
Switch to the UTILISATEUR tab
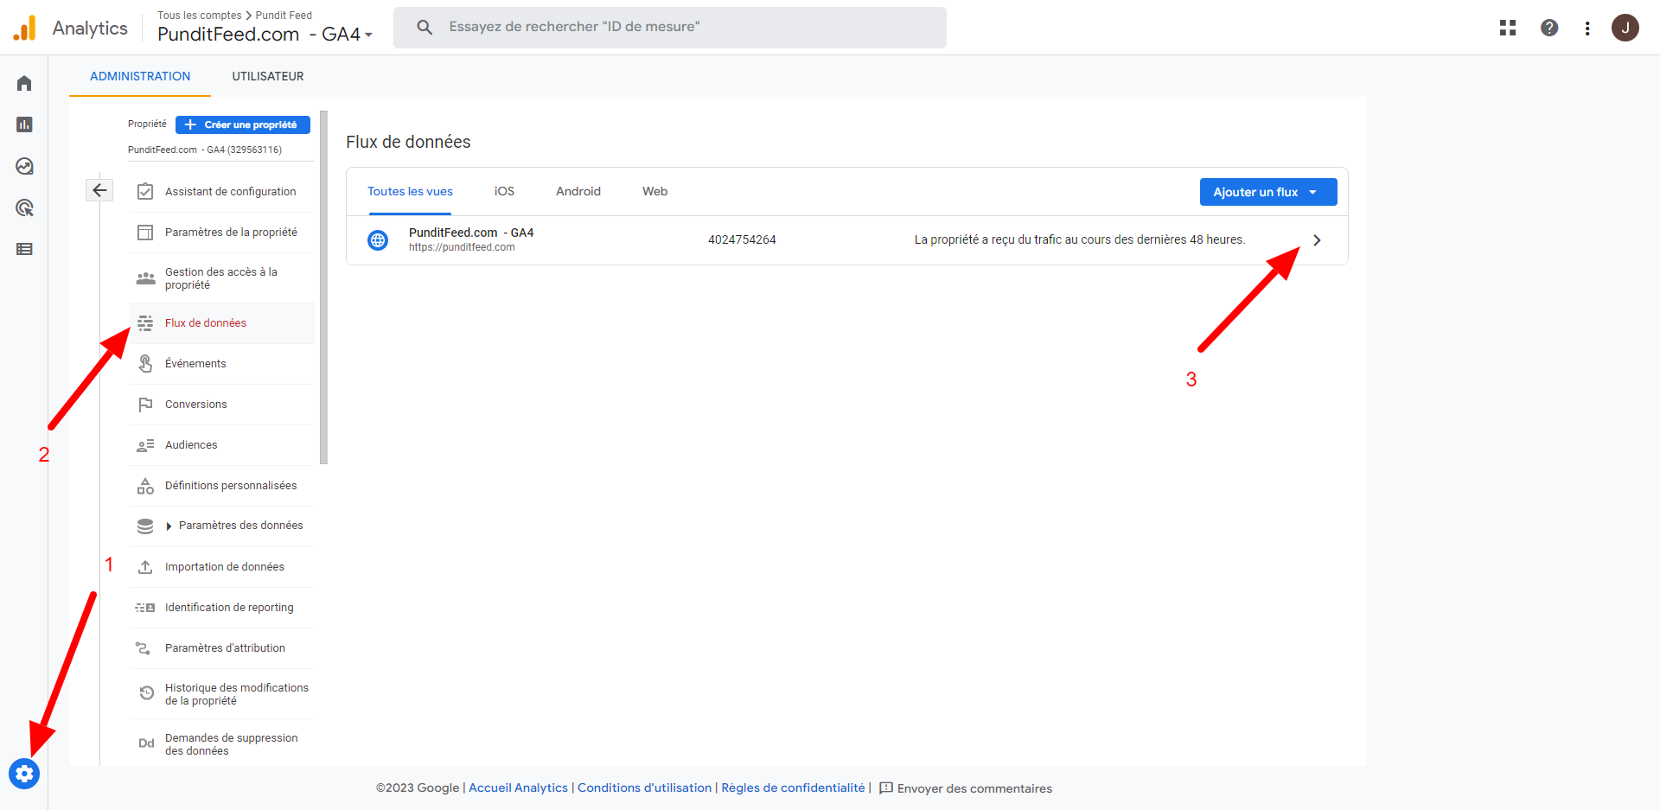[267, 76]
